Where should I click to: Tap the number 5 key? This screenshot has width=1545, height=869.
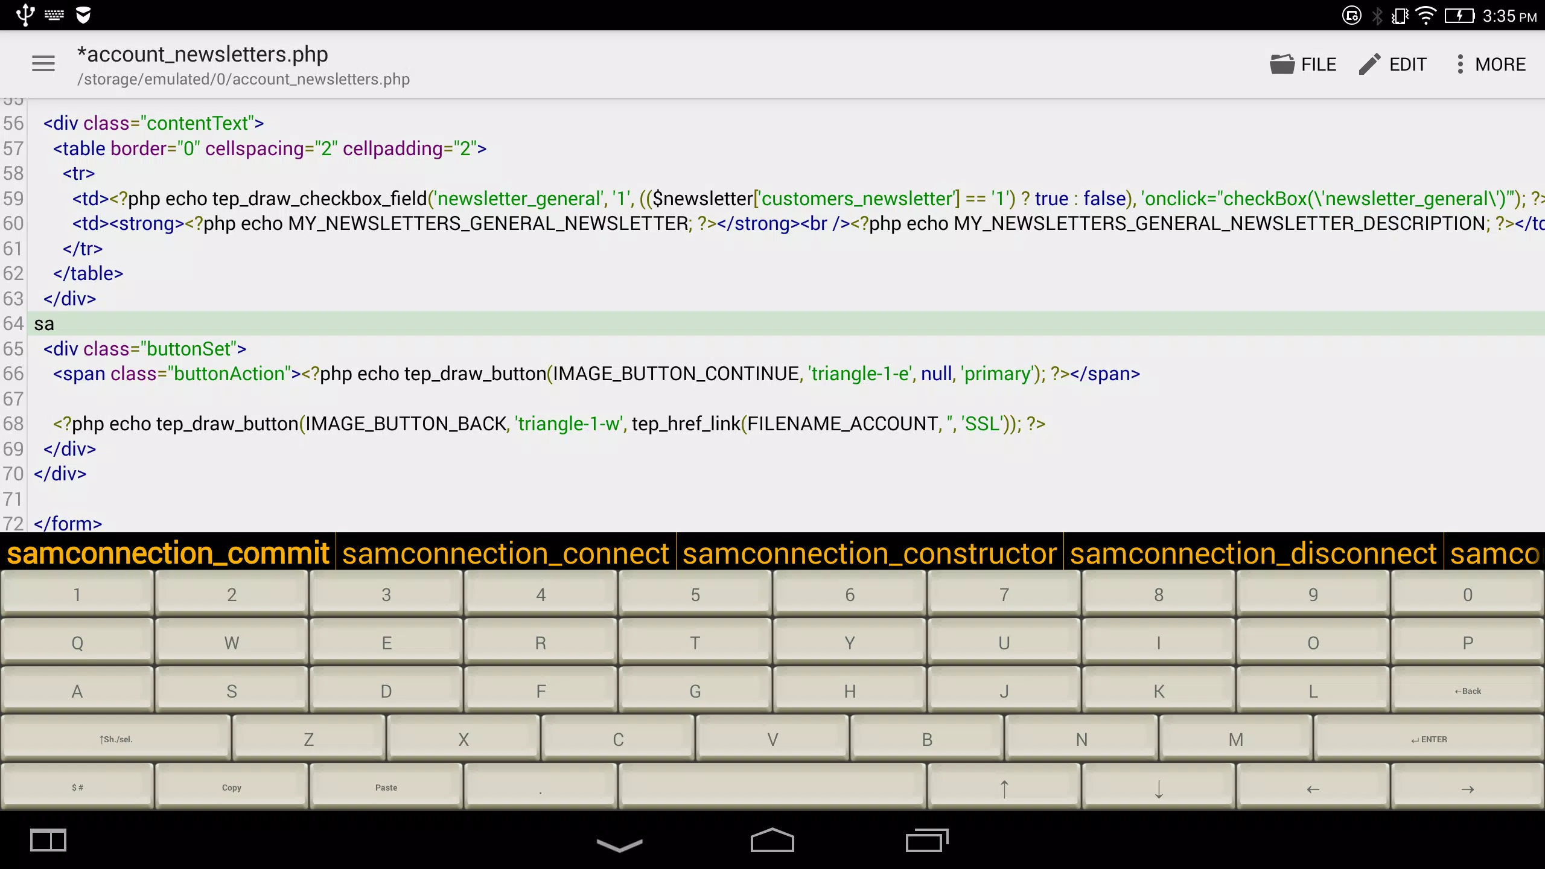coord(695,594)
